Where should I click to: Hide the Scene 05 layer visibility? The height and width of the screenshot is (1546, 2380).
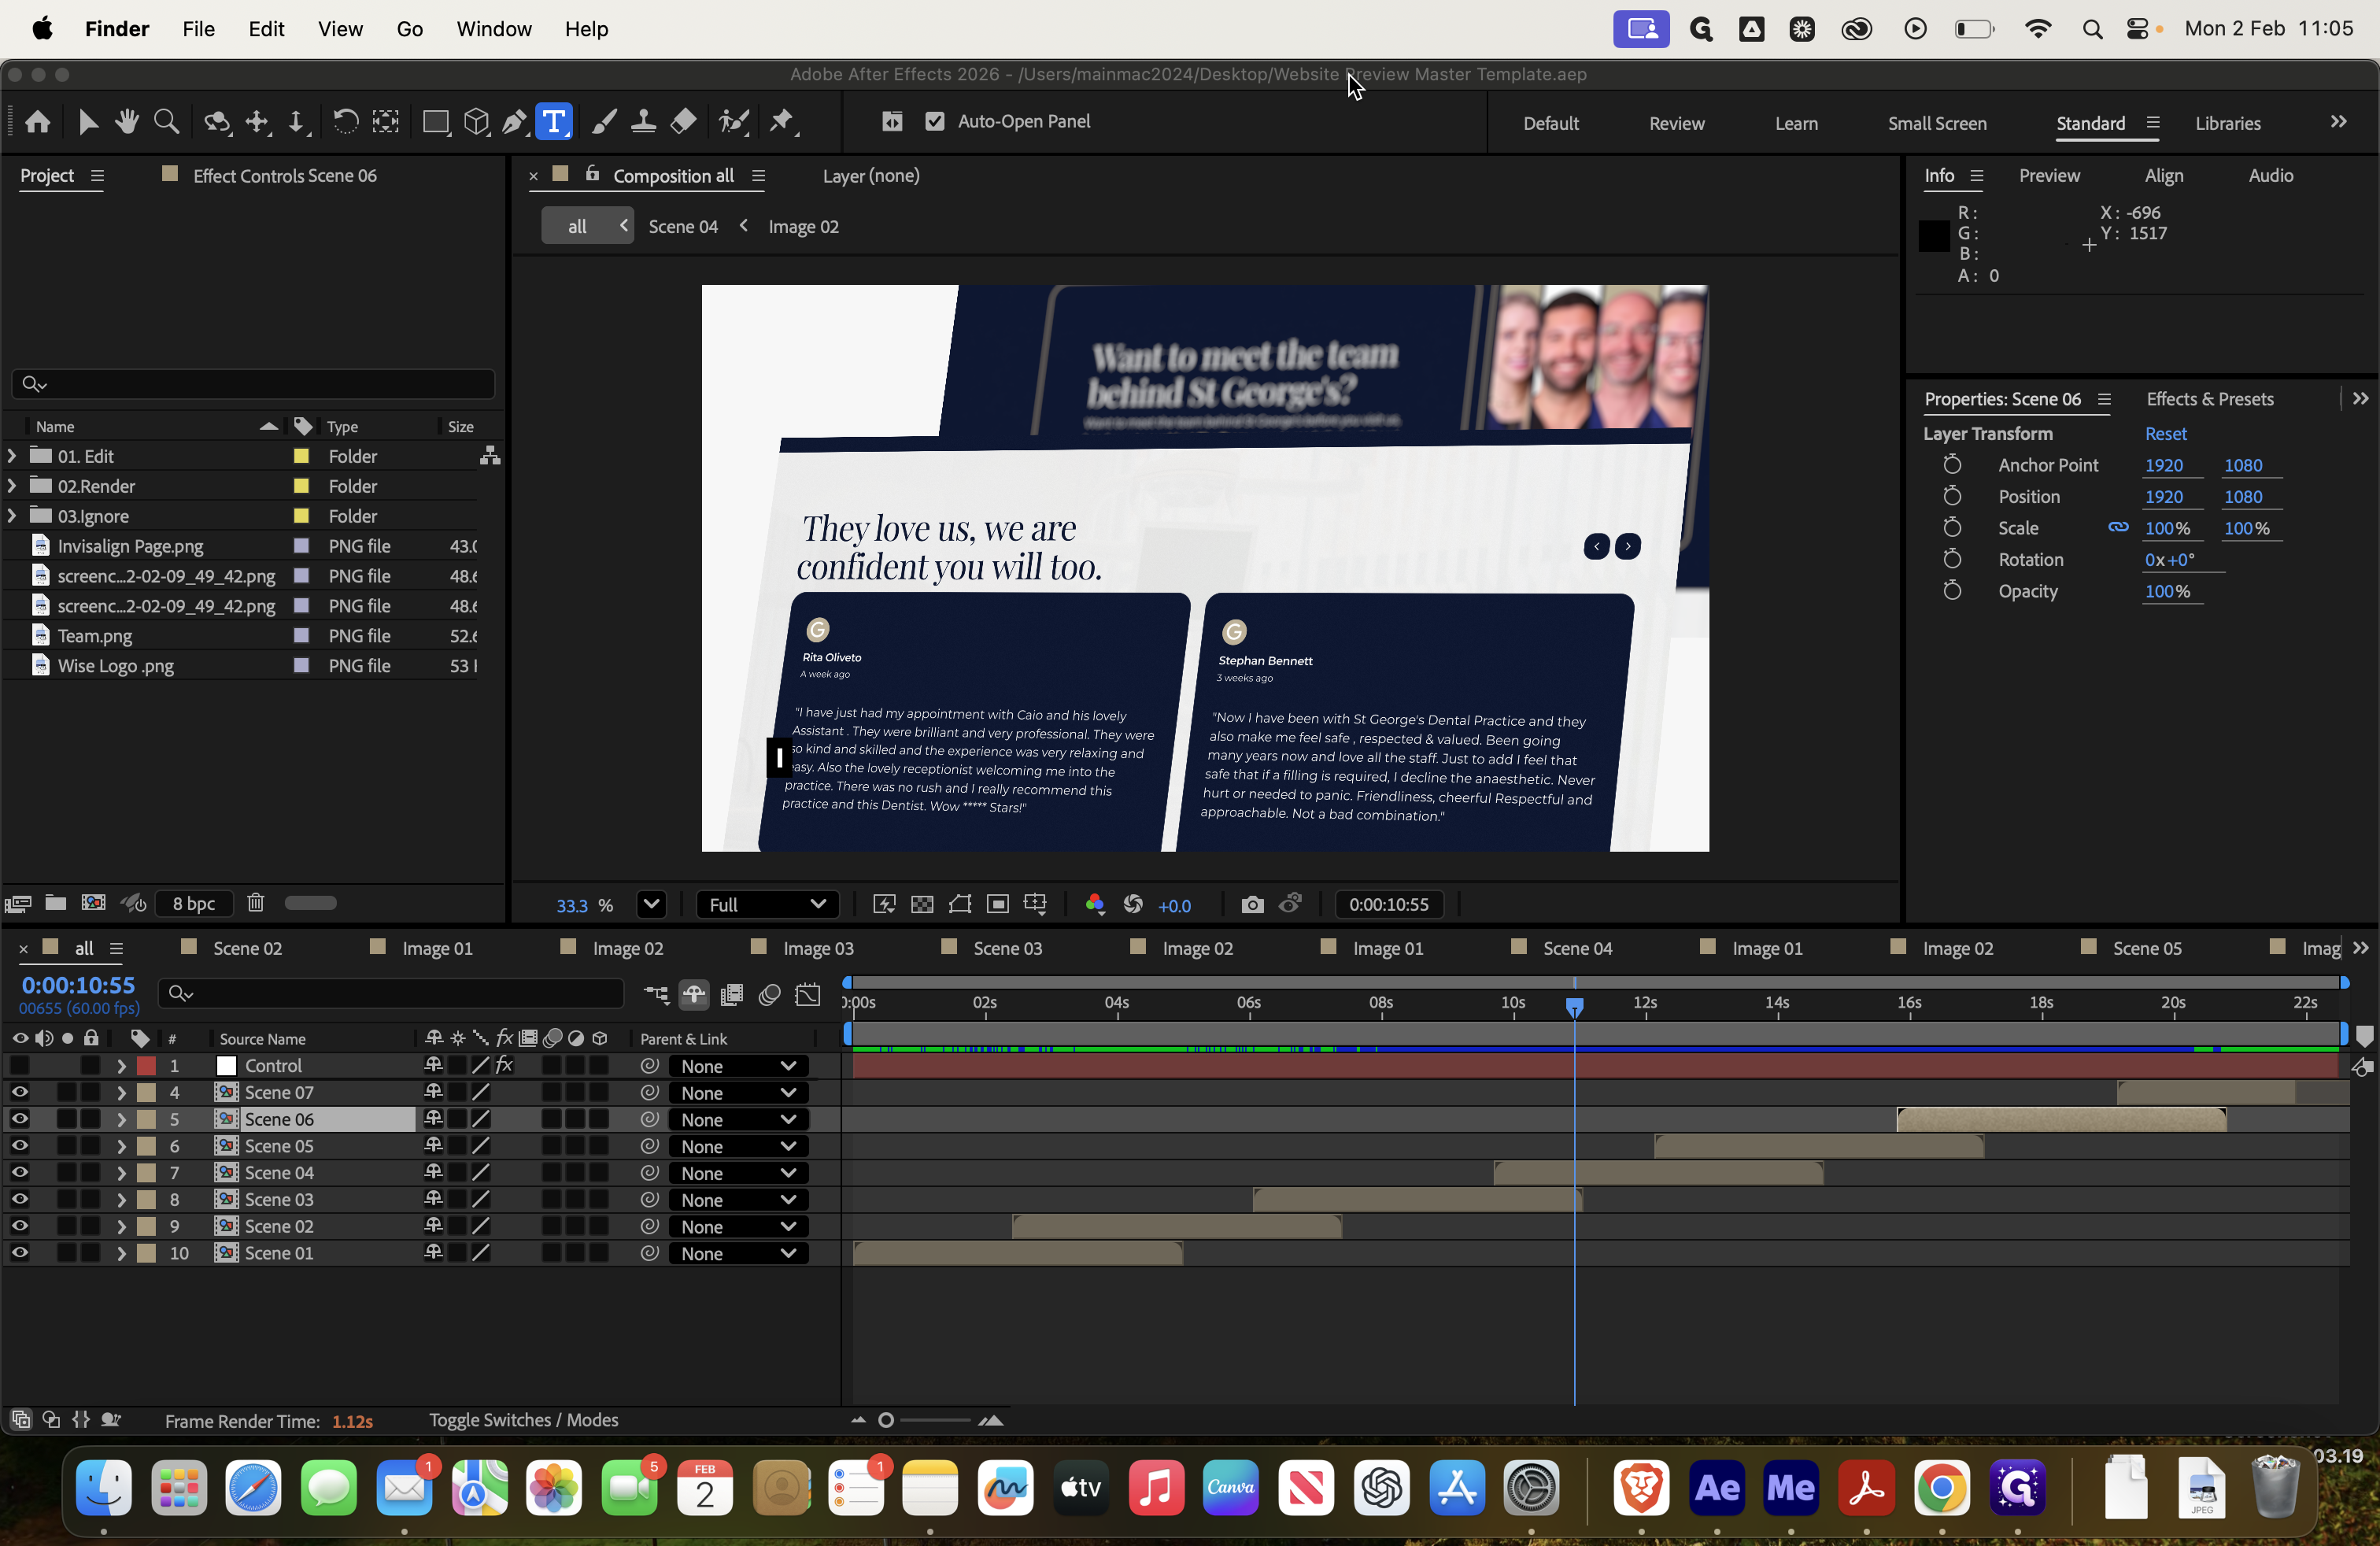pyautogui.click(x=20, y=1146)
